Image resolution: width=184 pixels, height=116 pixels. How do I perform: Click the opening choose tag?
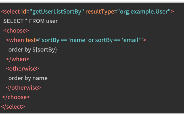click(16, 31)
